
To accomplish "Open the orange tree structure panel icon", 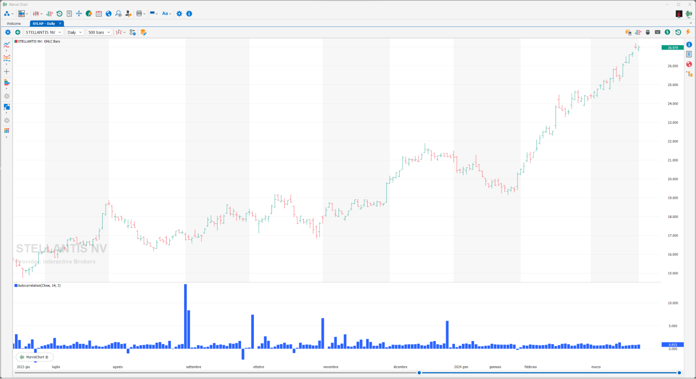I will coord(689,74).
